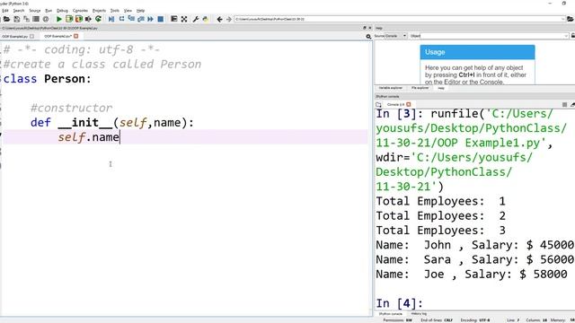Viewport: 575px width, 323px height.
Task: Interrupt kernel stop square in console pane
Action: point(564,105)
